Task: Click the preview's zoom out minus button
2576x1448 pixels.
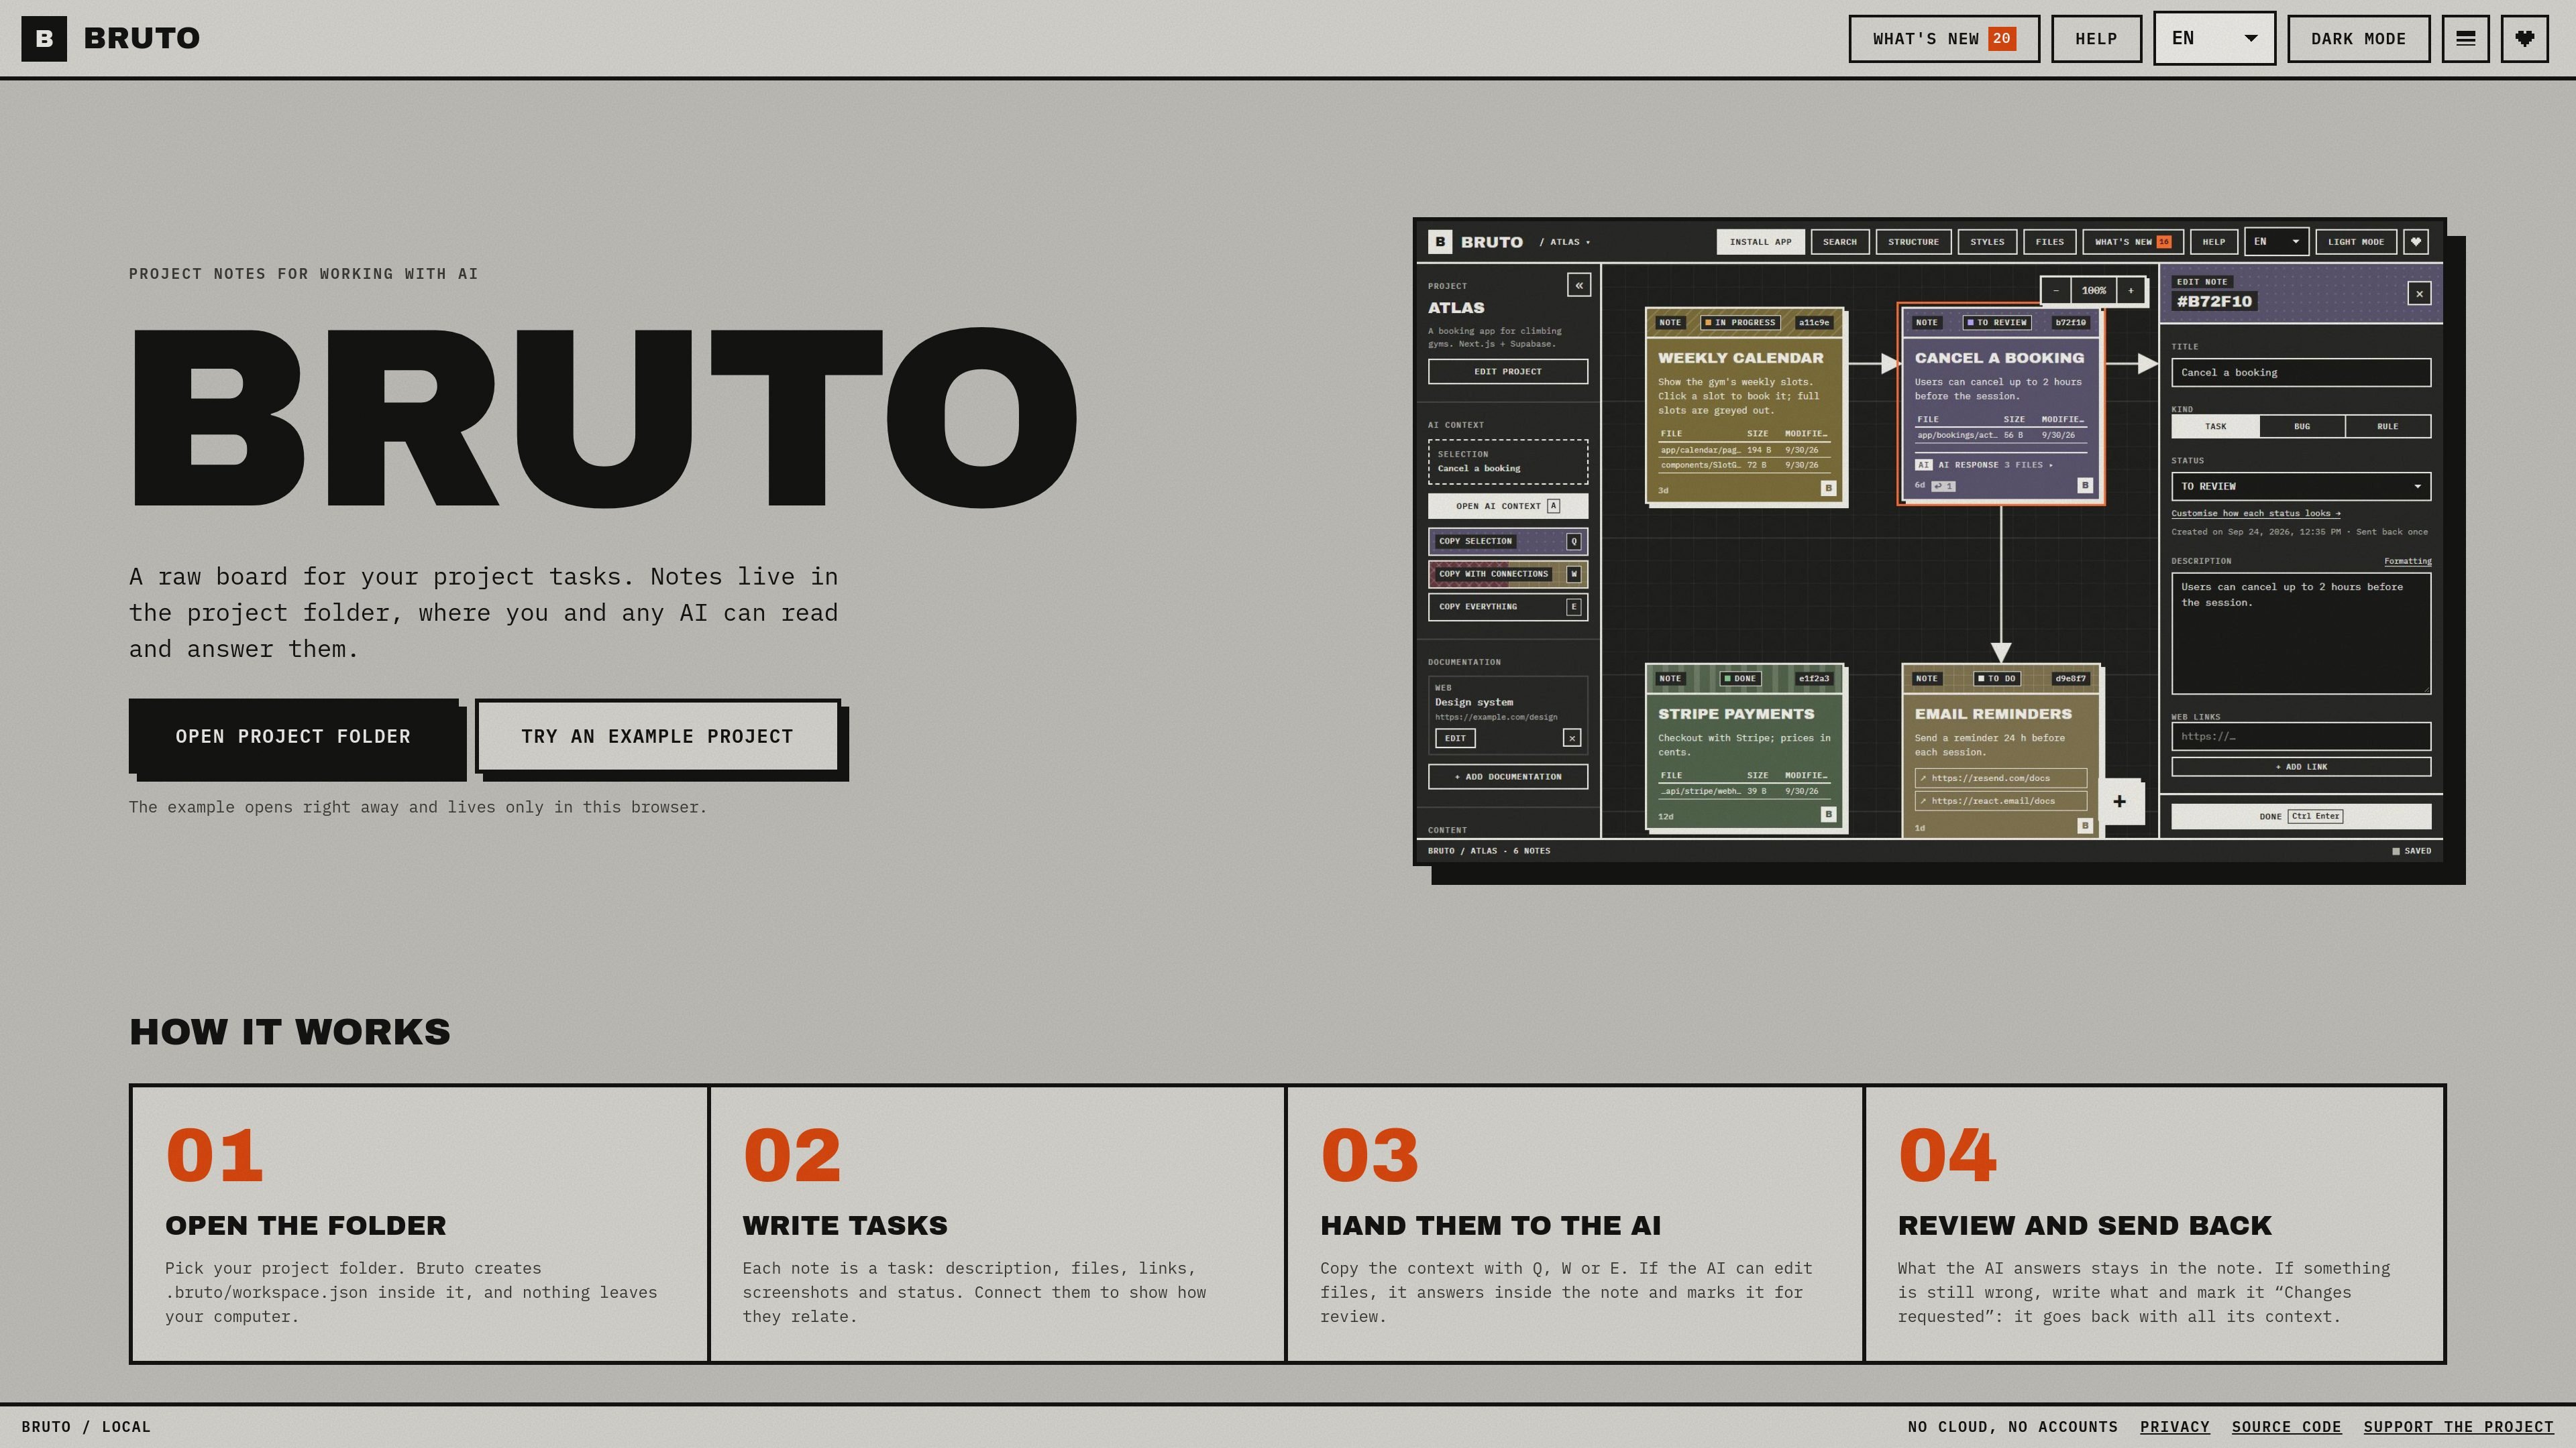Action: point(2056,291)
